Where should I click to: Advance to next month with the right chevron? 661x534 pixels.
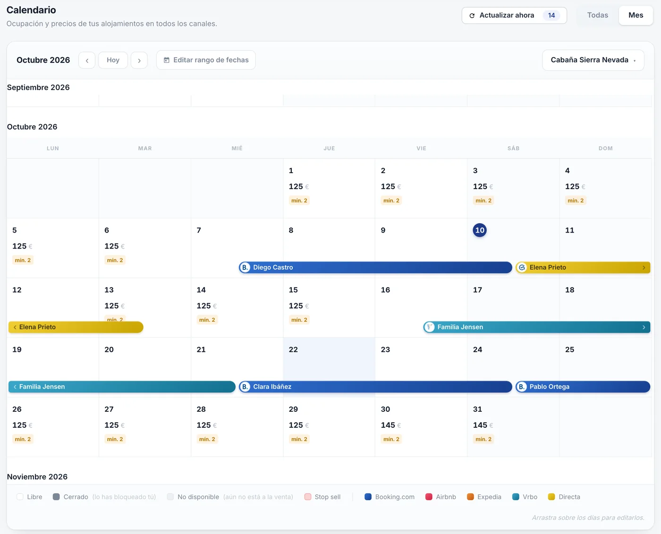[139, 60]
